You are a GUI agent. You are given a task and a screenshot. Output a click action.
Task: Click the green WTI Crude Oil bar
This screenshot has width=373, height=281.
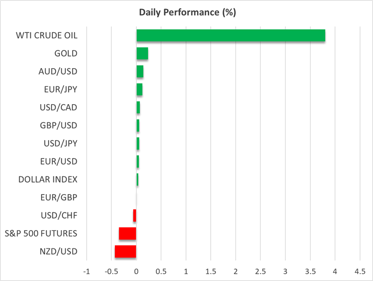pos(231,36)
